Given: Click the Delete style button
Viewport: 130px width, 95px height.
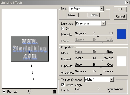Looking at the screenshot, I should click(x=93, y=15).
